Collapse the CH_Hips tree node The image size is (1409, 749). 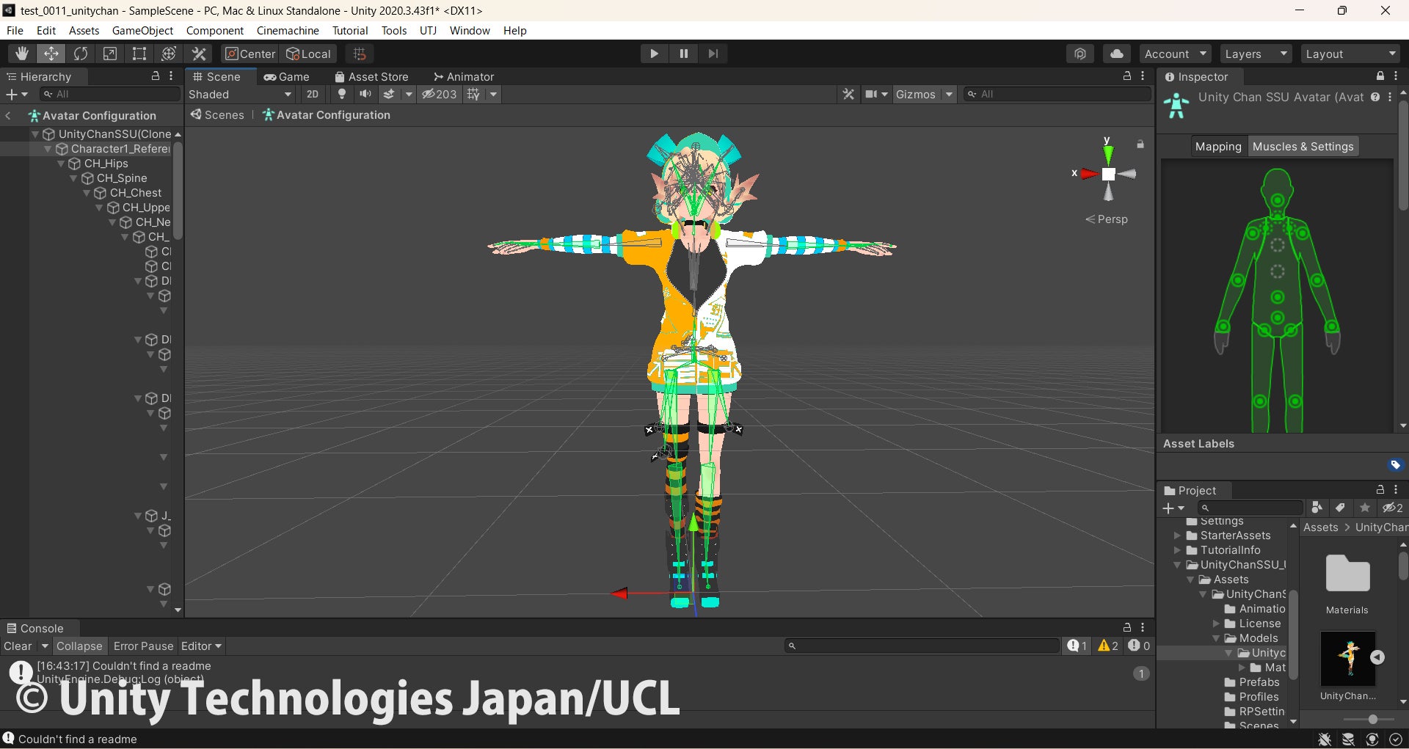(x=62, y=164)
